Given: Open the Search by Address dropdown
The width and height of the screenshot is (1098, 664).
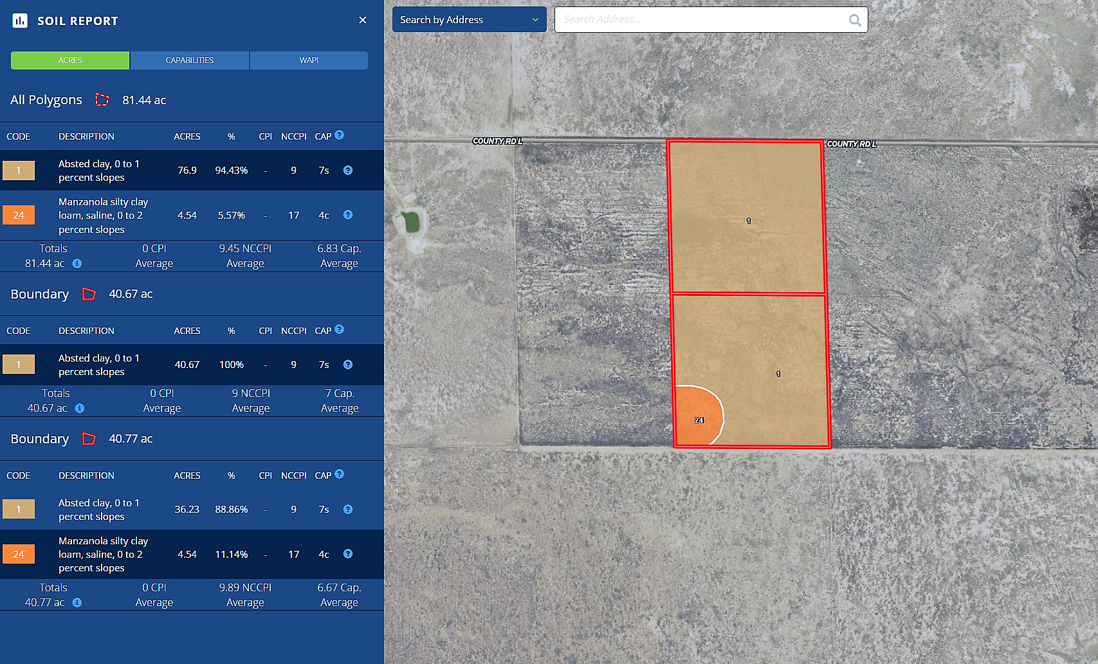Looking at the screenshot, I should tap(469, 20).
